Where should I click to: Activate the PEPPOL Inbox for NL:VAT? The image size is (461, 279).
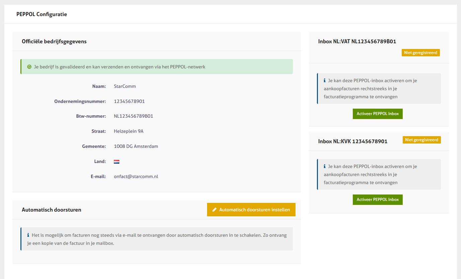(x=378, y=114)
